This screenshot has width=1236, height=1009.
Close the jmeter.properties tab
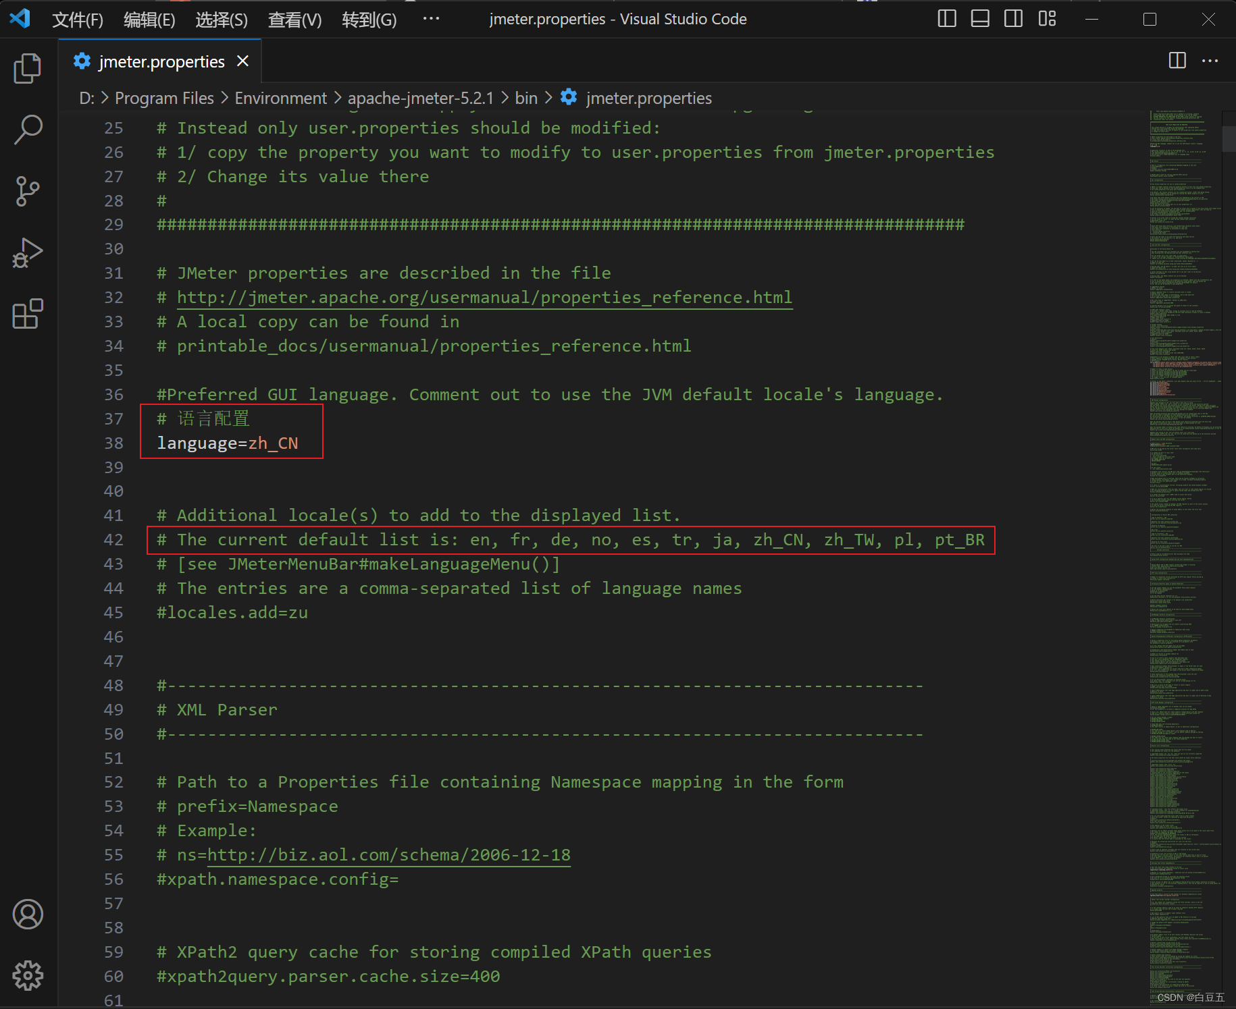(x=243, y=61)
